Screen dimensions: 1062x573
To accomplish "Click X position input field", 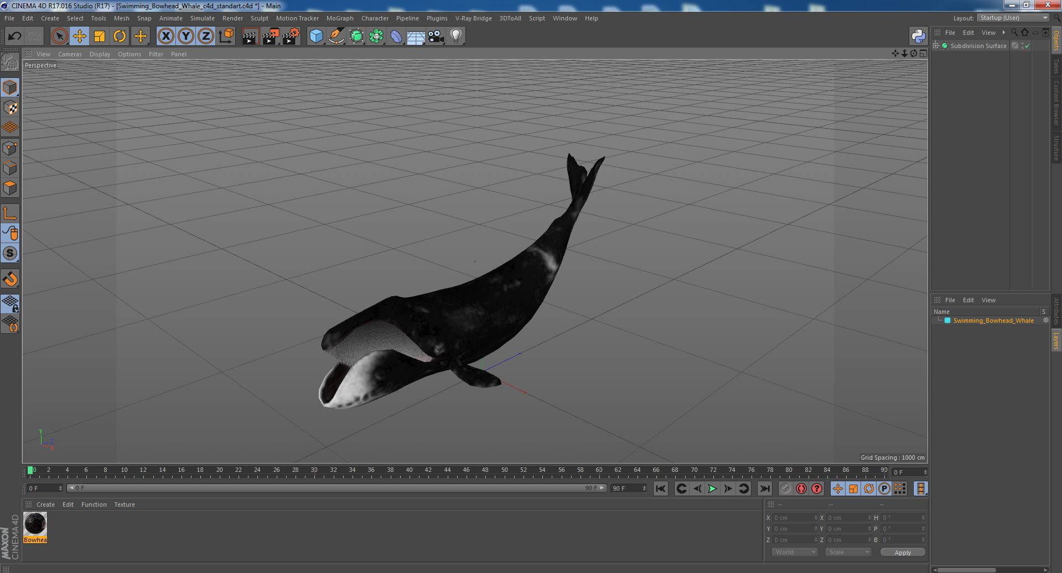I will pyautogui.click(x=794, y=518).
